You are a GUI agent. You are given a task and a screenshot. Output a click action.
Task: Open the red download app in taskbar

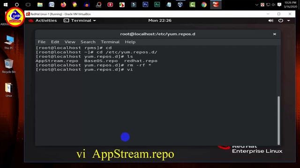pyautogui.click(x=110, y=5)
